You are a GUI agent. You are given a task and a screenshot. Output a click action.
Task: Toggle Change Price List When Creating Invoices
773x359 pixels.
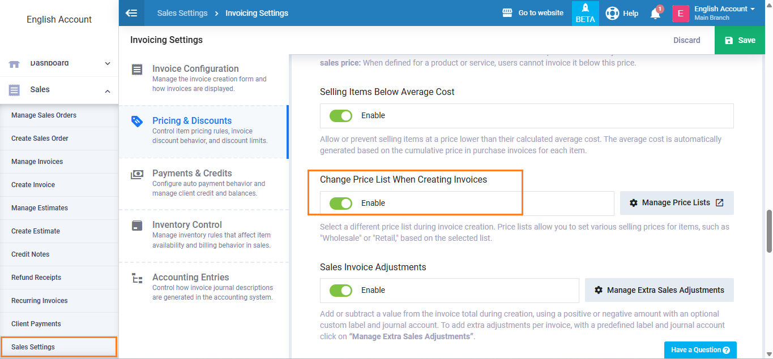[x=341, y=204]
